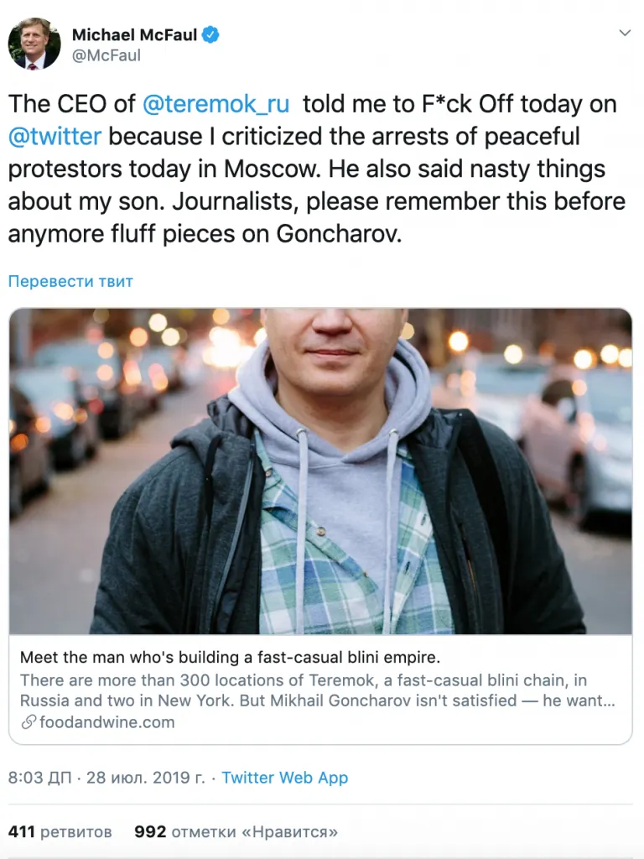Image resolution: width=644 pixels, height=859 pixels.
Task: View the 411 ретвитов list
Action: click(x=60, y=831)
